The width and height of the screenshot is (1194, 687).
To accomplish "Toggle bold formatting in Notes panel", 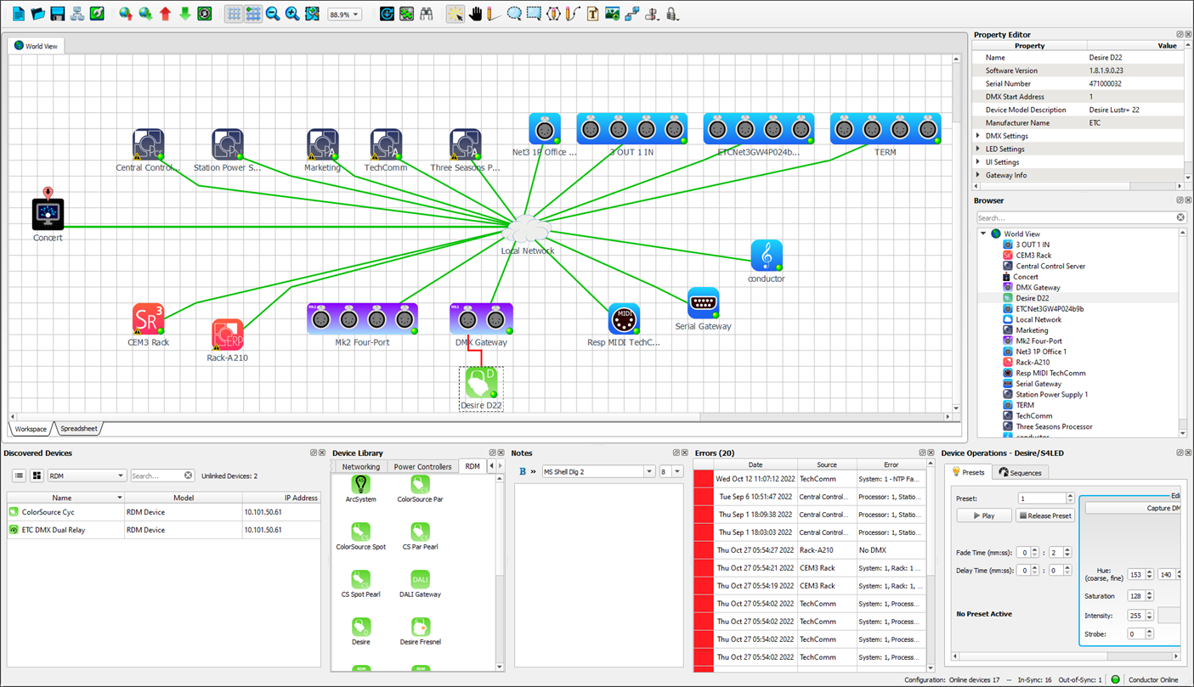I will 522,471.
